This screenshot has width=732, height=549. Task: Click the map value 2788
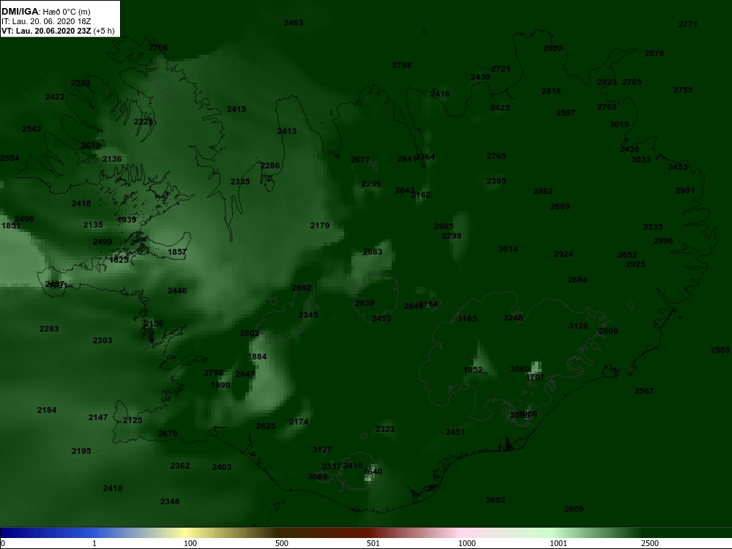[402, 65]
